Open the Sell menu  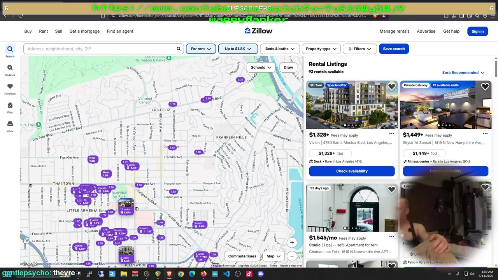coord(59,31)
